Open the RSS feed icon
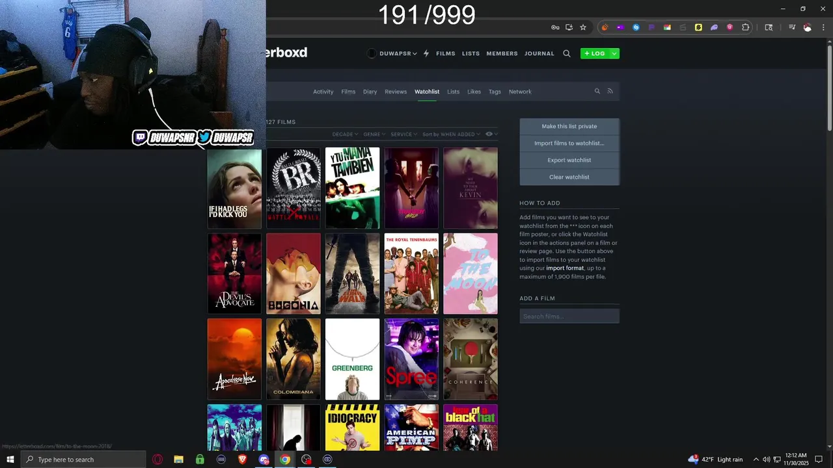 (610, 92)
